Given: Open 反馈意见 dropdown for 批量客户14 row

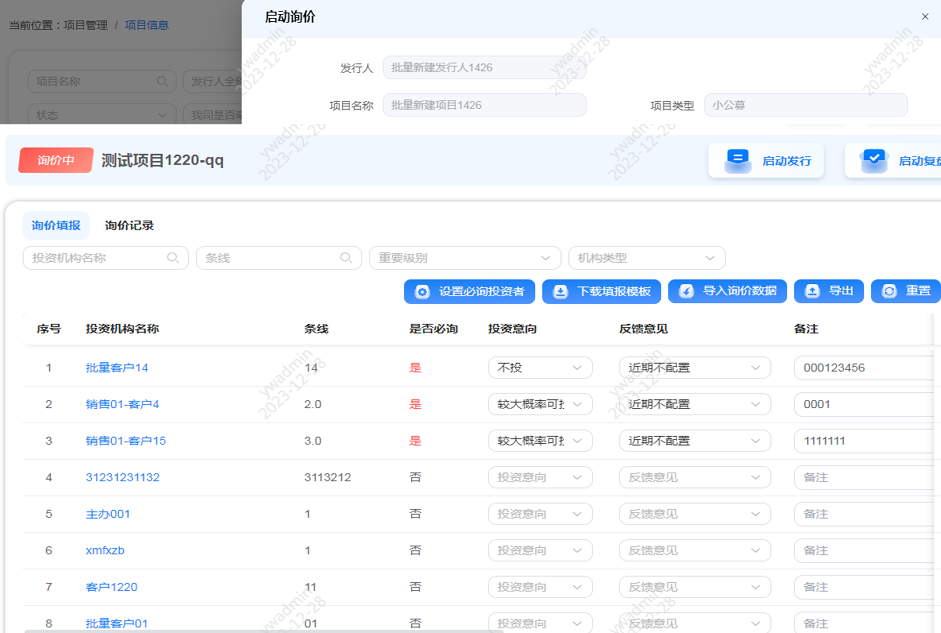Looking at the screenshot, I should click(x=694, y=368).
